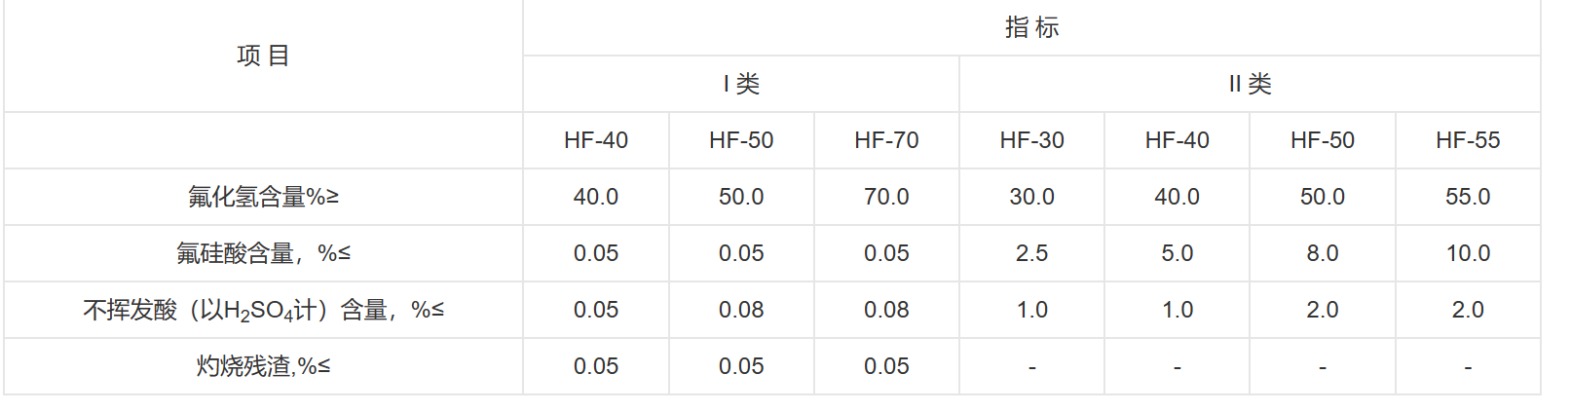This screenshot has height=412, width=1571.
Task: Click the 2.5 氟硅酸 value cell
Action: pyautogui.click(x=1031, y=253)
